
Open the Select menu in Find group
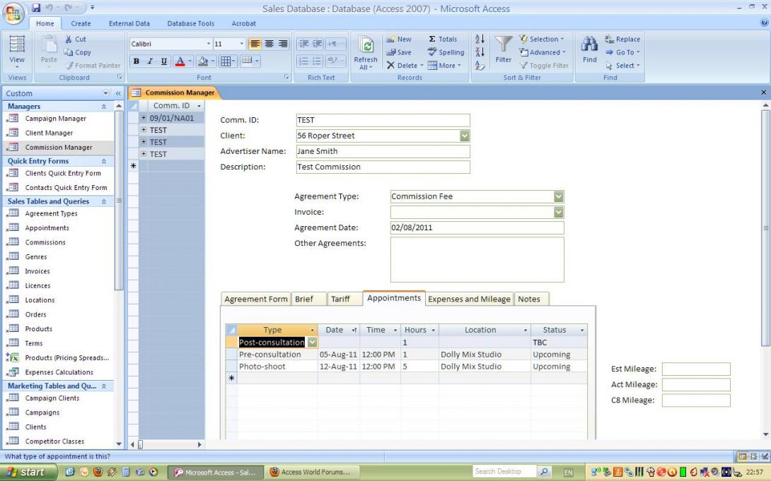point(622,65)
